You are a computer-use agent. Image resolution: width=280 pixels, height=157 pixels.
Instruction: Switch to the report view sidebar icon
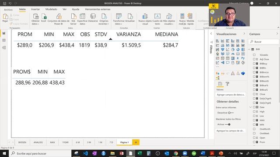coord(4,33)
